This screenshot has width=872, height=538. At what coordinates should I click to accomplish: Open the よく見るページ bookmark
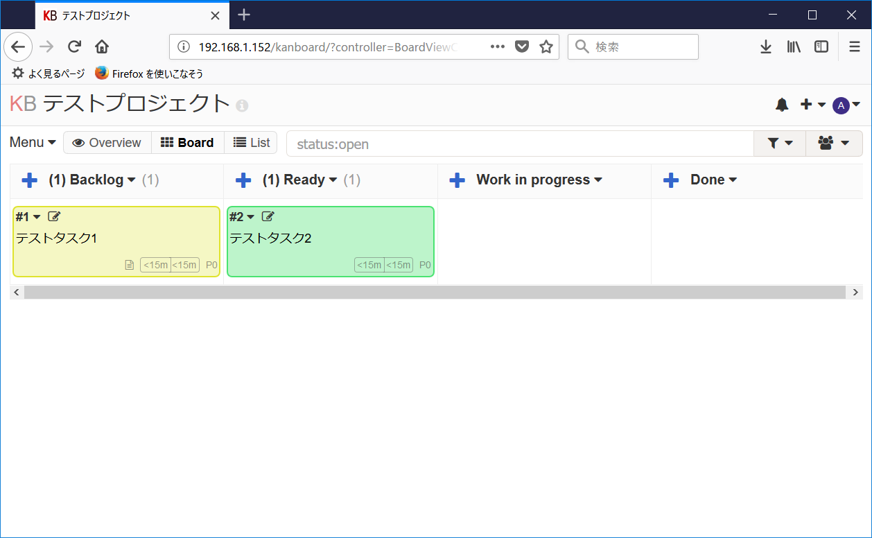pyautogui.click(x=49, y=72)
